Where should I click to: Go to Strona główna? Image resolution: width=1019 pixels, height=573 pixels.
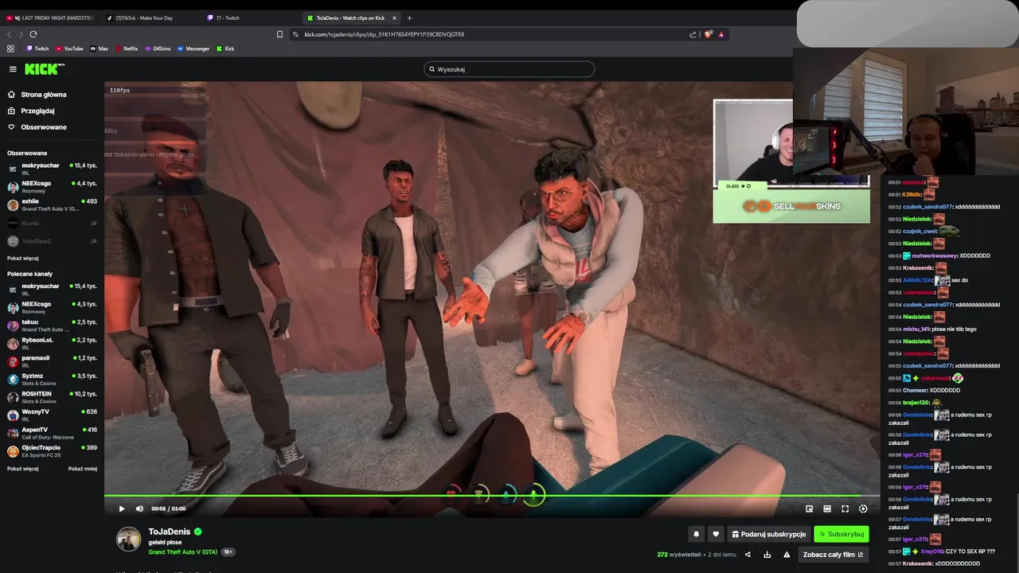click(x=44, y=94)
